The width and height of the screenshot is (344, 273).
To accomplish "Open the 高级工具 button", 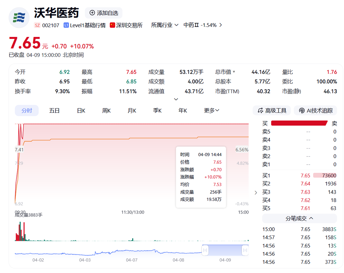I will [272, 110].
